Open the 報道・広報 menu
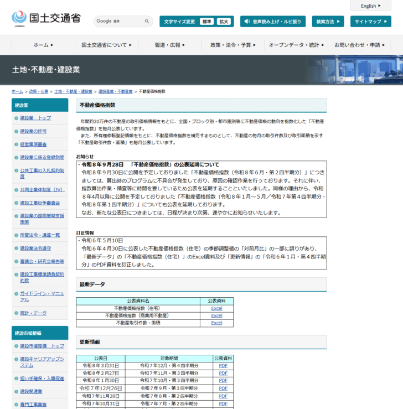The width and height of the screenshot is (403, 409). 170,45
